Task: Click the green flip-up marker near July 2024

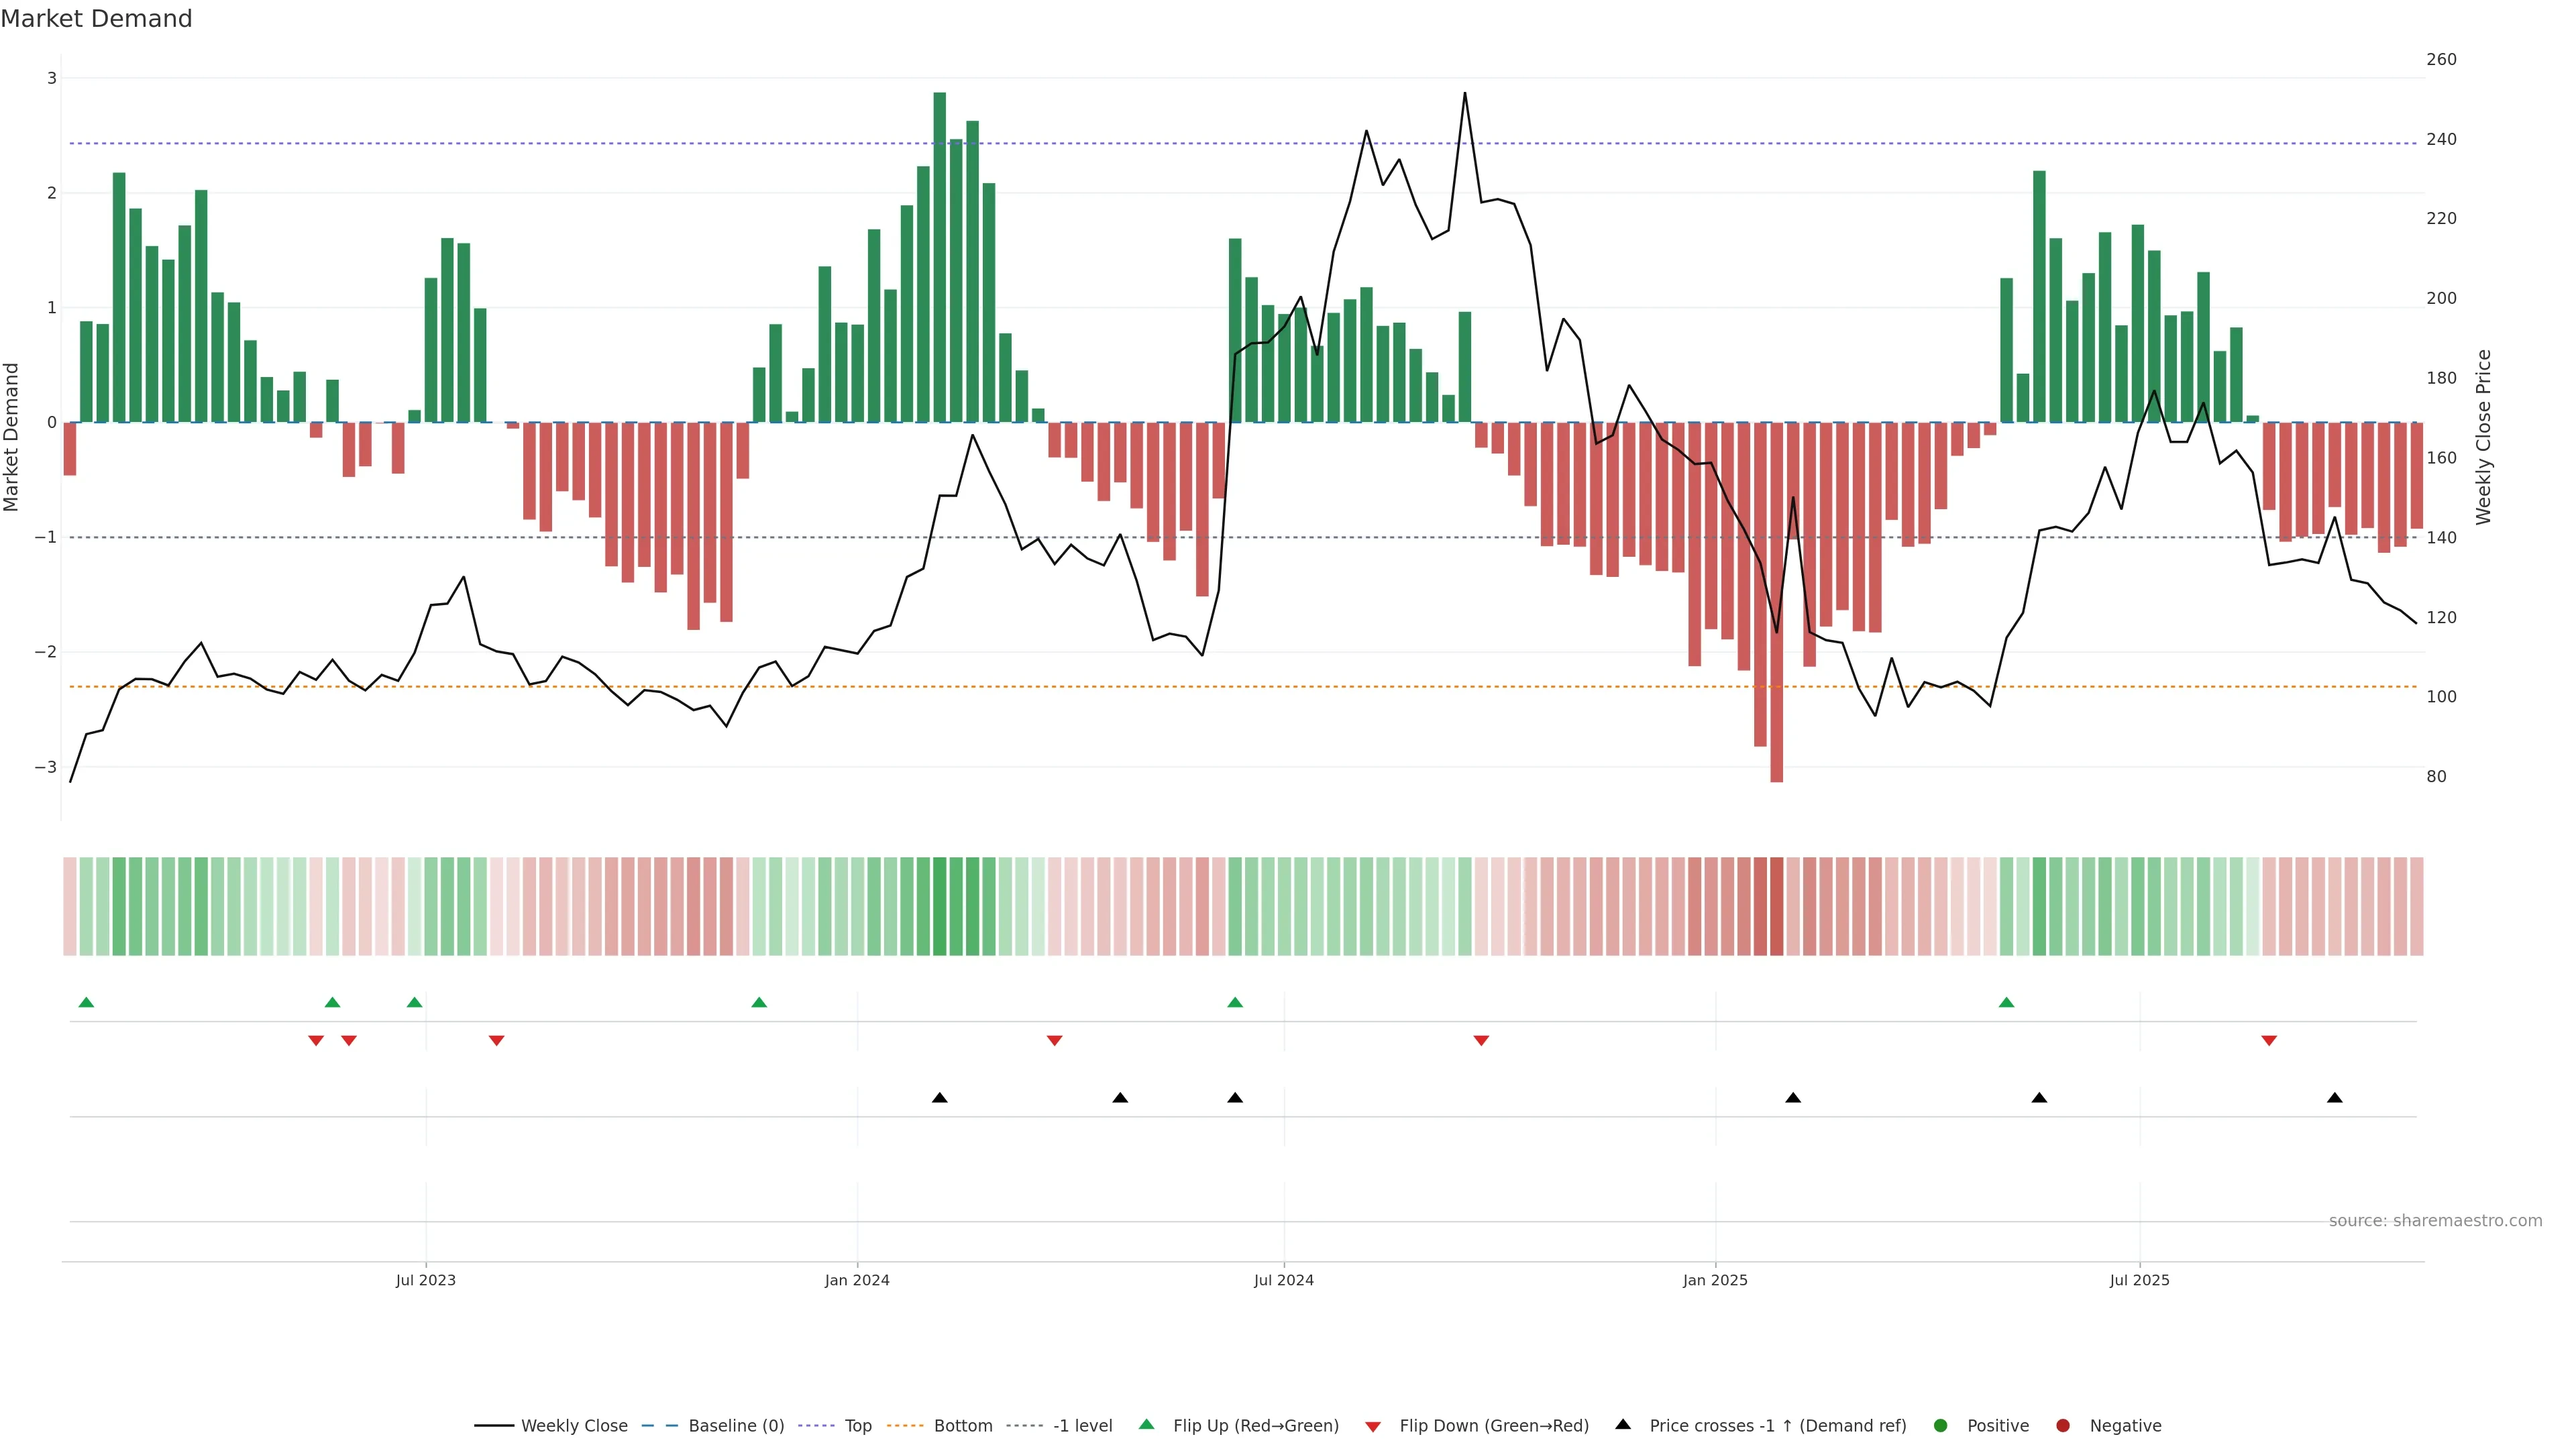Action: click(x=1235, y=1003)
